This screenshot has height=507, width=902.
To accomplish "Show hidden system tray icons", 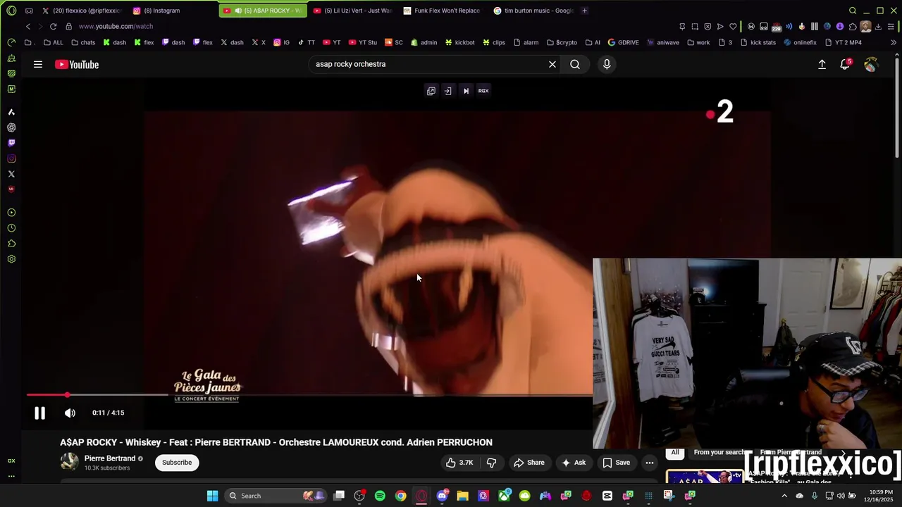I will tap(784, 496).
